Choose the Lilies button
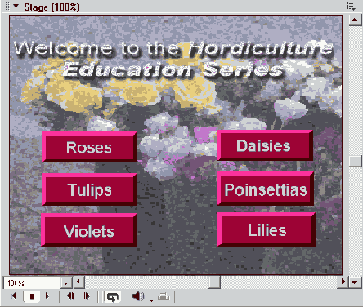The image size is (363, 307). (x=267, y=229)
